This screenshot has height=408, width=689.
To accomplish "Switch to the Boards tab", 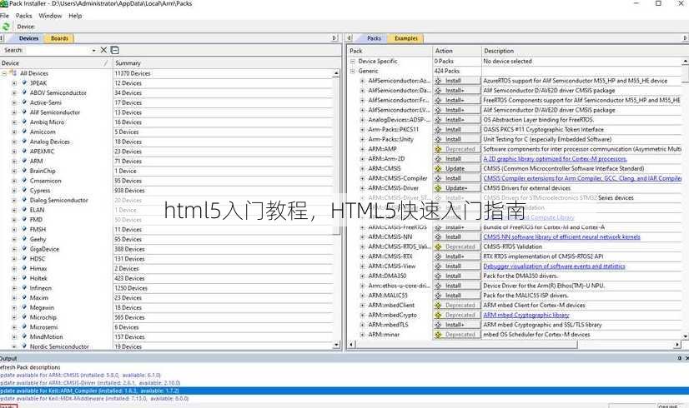I will point(59,38).
